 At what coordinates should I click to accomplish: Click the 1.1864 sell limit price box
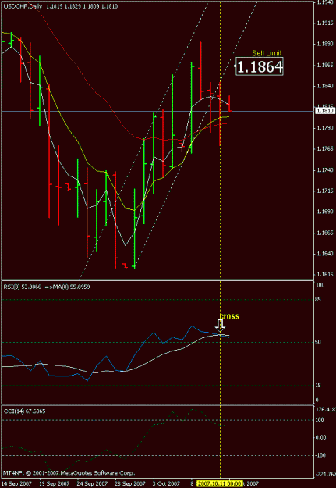pyautogui.click(x=260, y=66)
